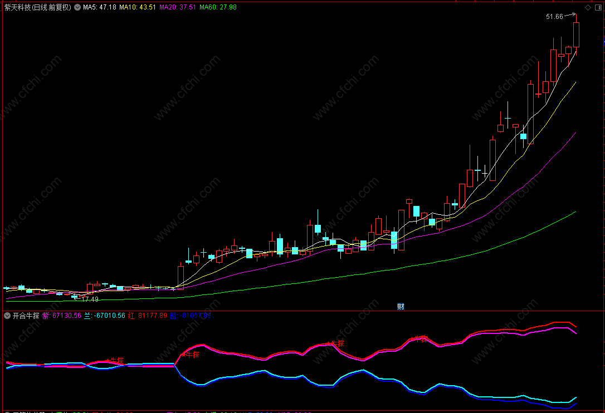Screen dimensions: 605x413
Task: Click the 兰: -67010.56 indicator value
Action: click(105, 316)
